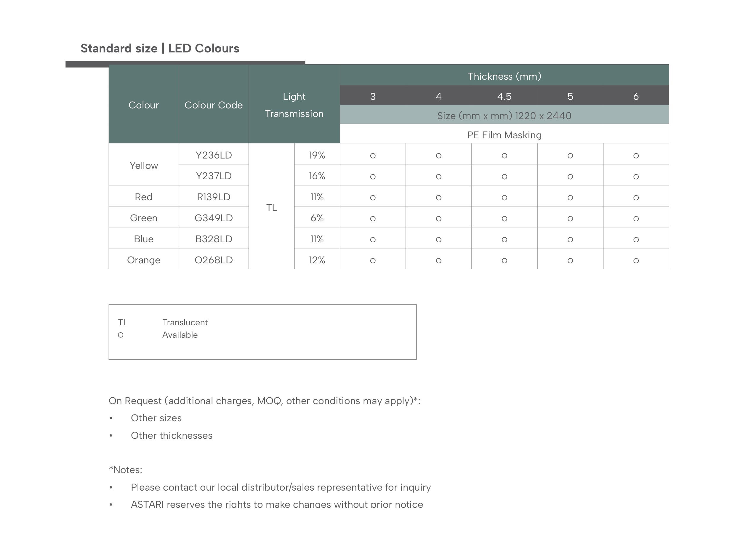
Task: Click G349LD availability circle under thickness 4
Action: pos(439,218)
